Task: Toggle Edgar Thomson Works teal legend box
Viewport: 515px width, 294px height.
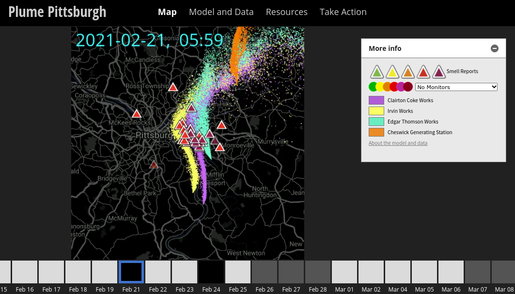Action: click(376, 122)
